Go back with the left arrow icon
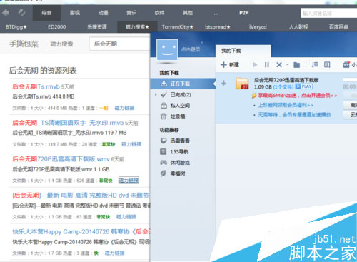 point(6,13)
